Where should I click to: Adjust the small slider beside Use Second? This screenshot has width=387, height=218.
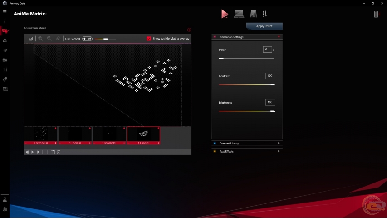click(105, 39)
